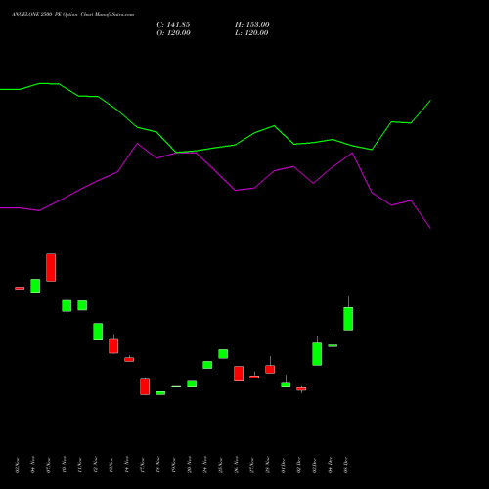Screen dimensions: 489x489
Task: Click the ANGELONE 2500 PE Option Chart title
Action: 72,14
